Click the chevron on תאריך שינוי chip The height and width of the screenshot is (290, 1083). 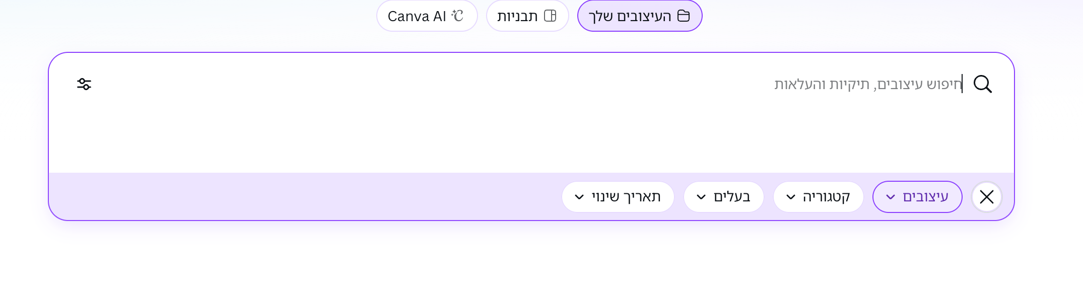pyautogui.click(x=579, y=197)
